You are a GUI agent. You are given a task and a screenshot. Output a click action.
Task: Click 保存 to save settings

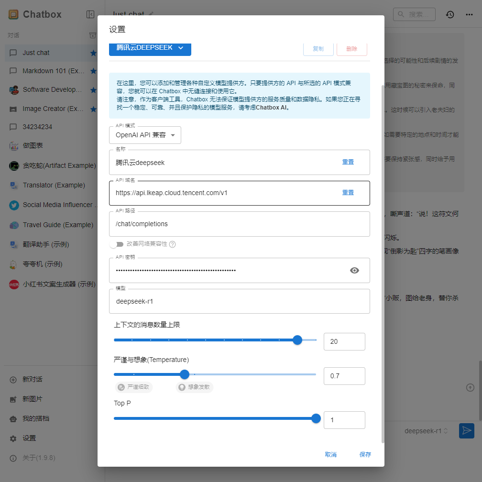coord(365,455)
